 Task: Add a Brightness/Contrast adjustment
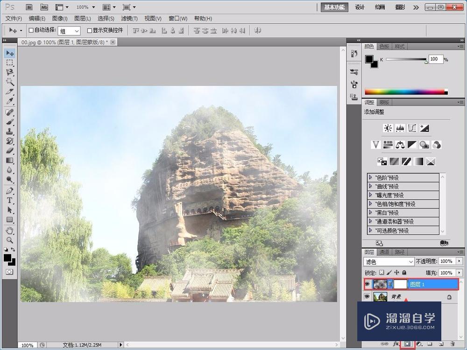(x=388, y=128)
